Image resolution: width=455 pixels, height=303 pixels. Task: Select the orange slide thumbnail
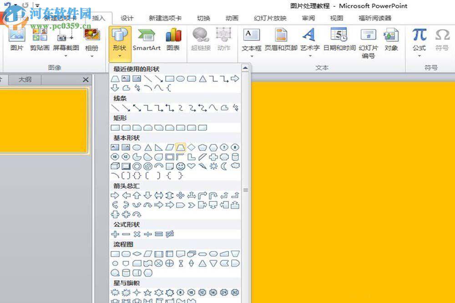coord(44,120)
